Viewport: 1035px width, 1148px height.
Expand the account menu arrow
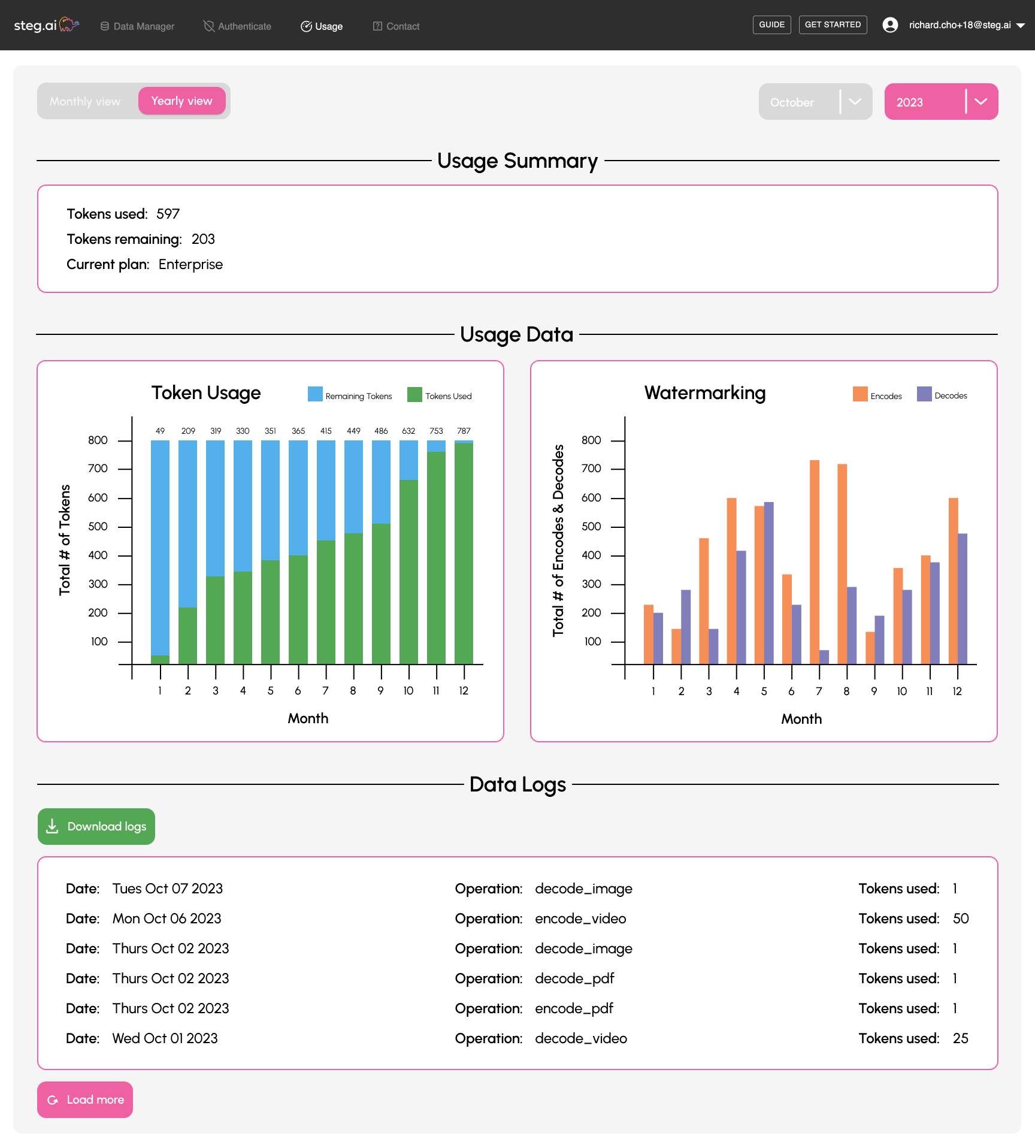(x=1021, y=26)
